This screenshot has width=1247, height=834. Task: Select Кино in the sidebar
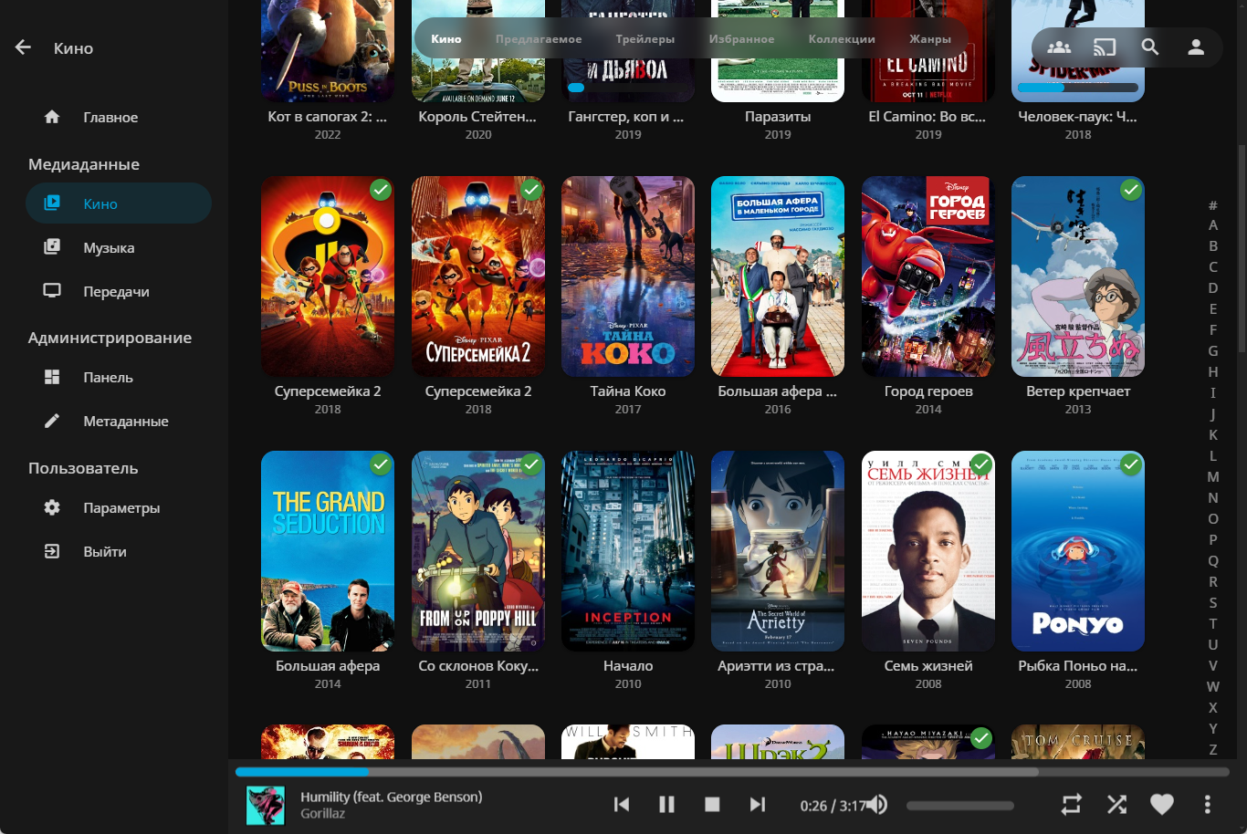pos(119,203)
